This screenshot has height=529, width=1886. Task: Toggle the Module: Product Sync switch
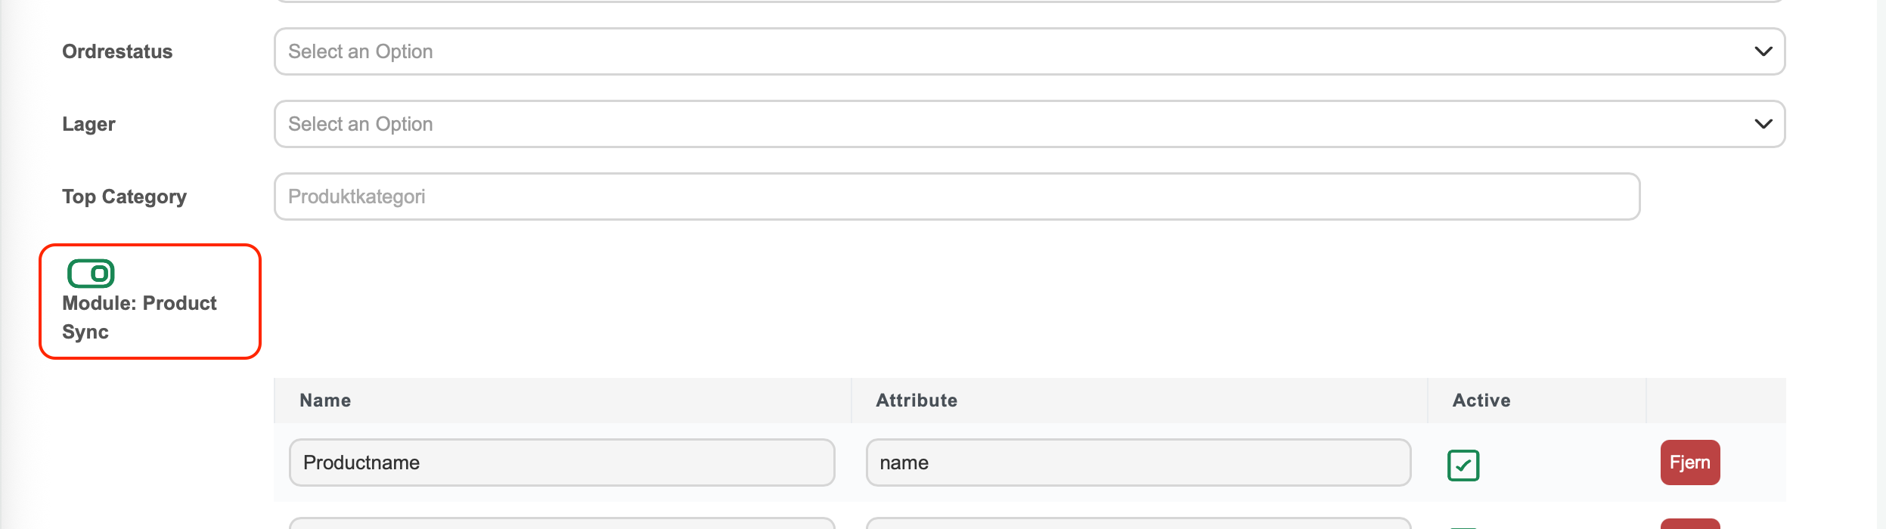91,274
